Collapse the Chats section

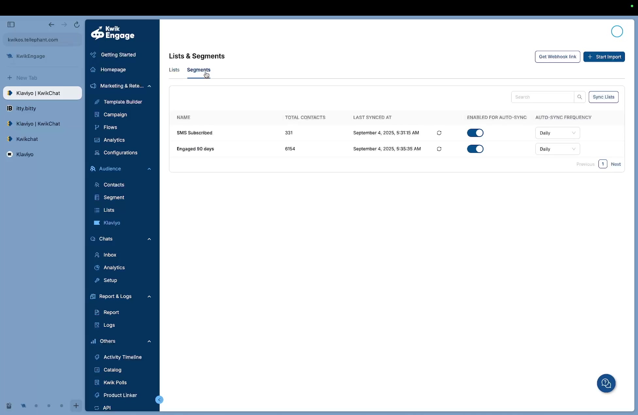point(149,239)
